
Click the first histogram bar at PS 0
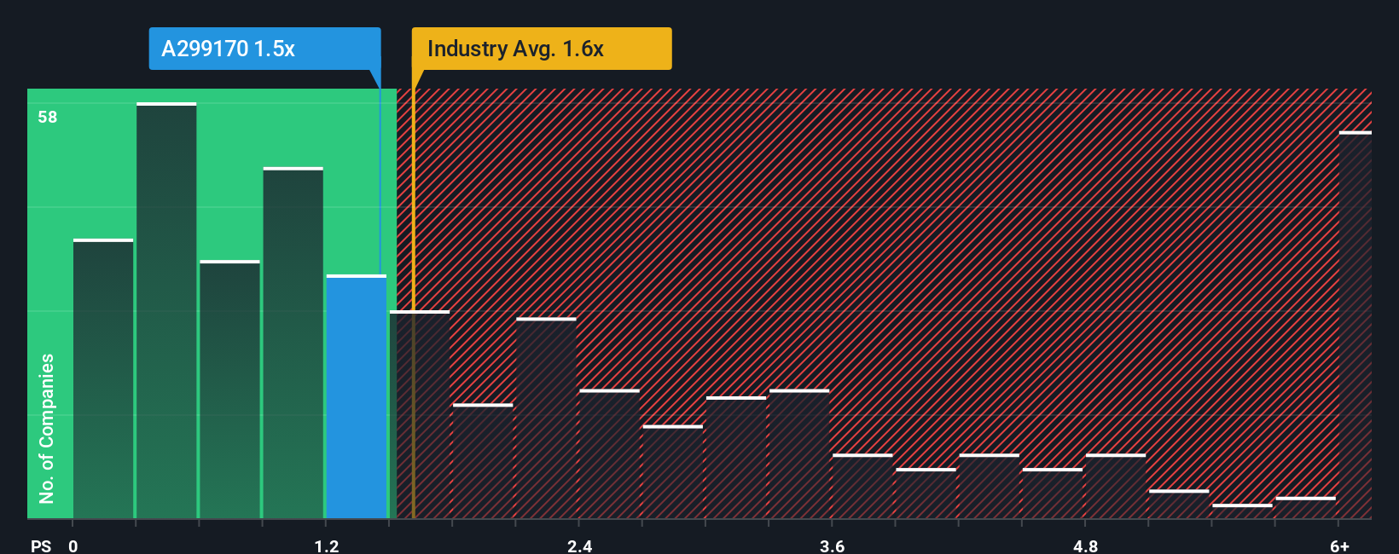pyautogui.click(x=103, y=378)
